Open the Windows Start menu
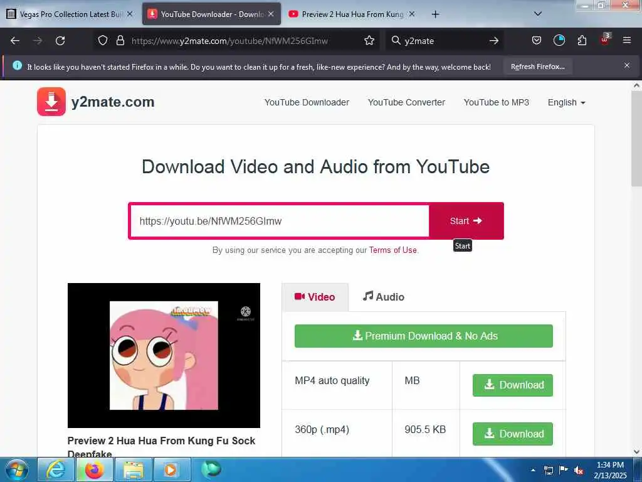 click(x=17, y=469)
